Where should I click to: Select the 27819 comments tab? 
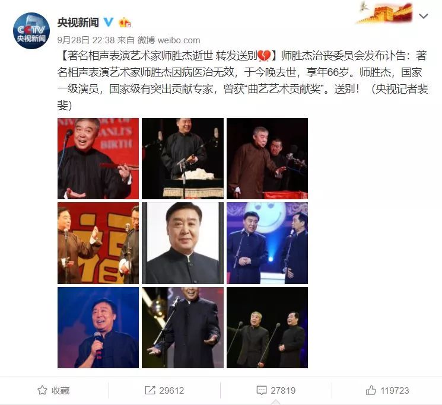click(276, 390)
